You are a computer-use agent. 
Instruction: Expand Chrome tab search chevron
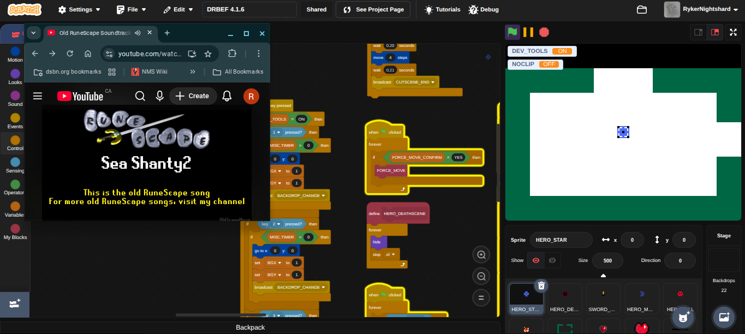pyautogui.click(x=33, y=33)
